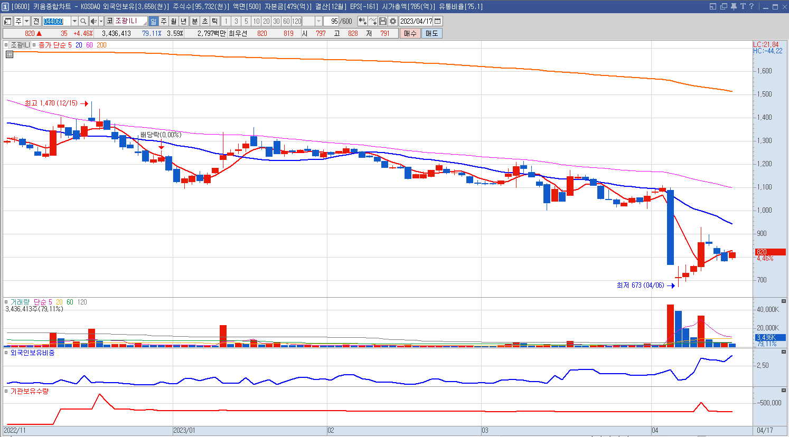Image resolution: width=789 pixels, height=437 pixels.
Task: Open the indicator add tool icon
Action: point(363,21)
